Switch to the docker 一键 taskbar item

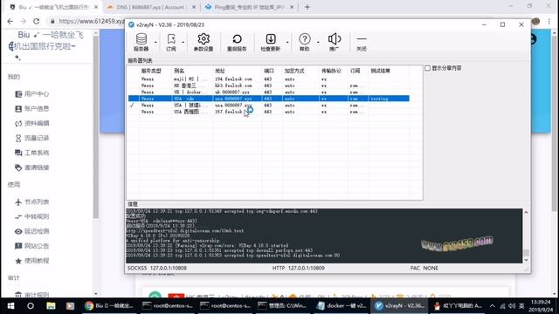click(x=342, y=306)
